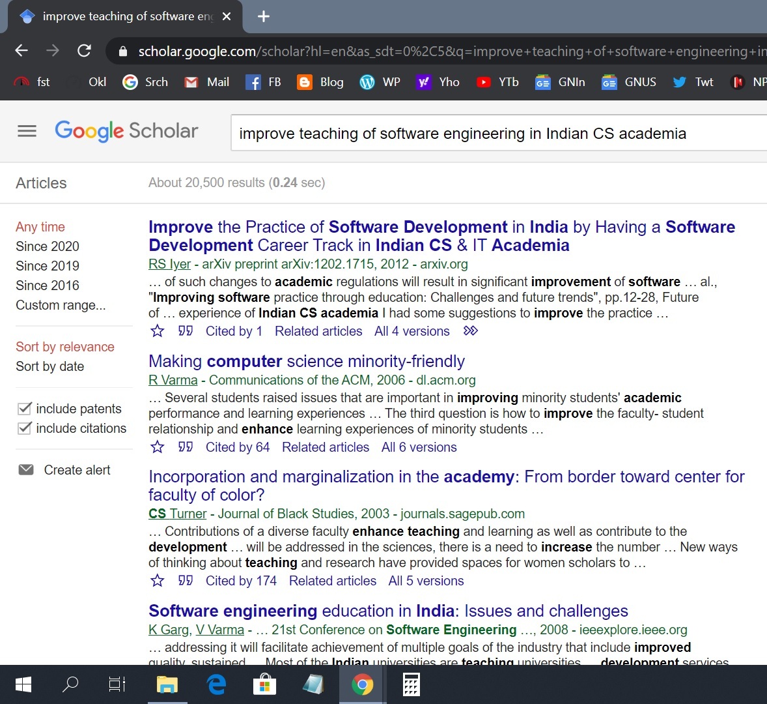The width and height of the screenshot is (767, 704).
Task: Uncheck the include patents checkbox
Action: pos(25,409)
